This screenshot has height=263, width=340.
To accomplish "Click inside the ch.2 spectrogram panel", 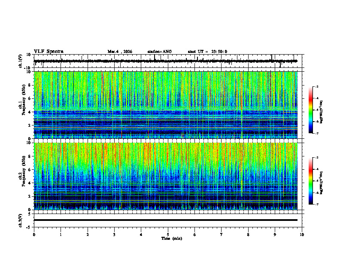I will (166, 176).
